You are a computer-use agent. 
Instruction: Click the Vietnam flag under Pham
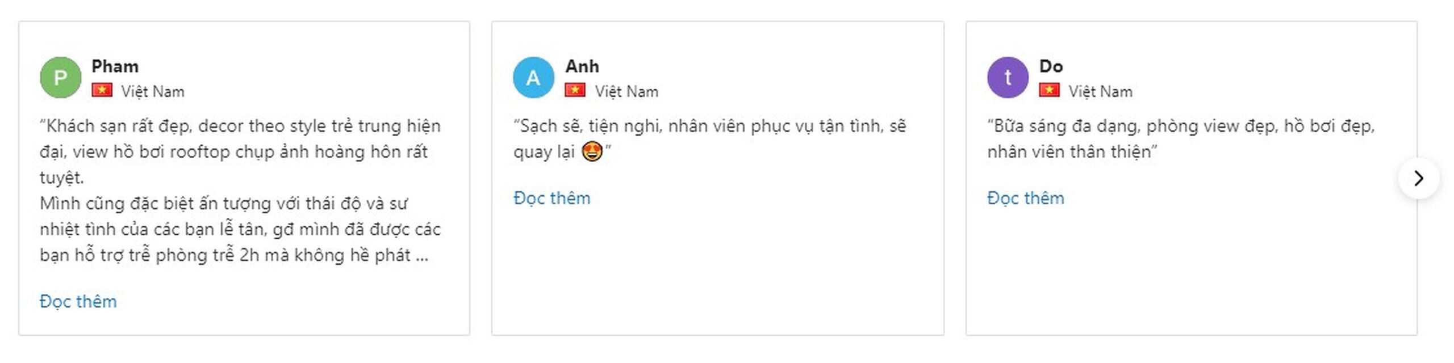102,90
